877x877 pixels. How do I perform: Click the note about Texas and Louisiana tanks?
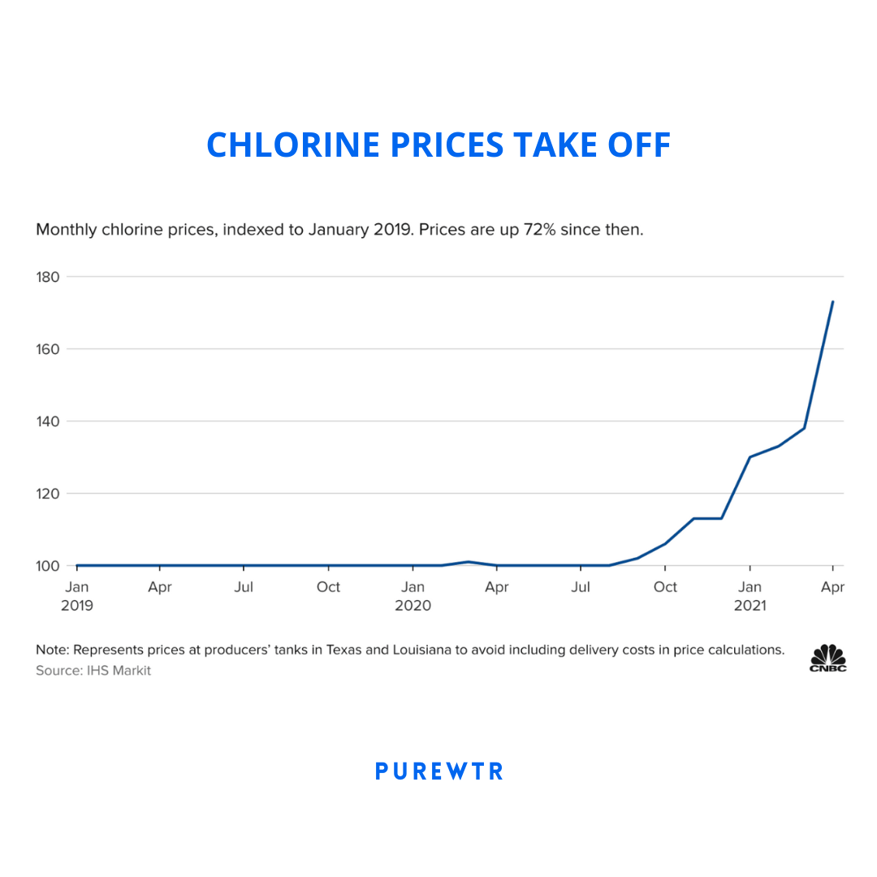(410, 650)
